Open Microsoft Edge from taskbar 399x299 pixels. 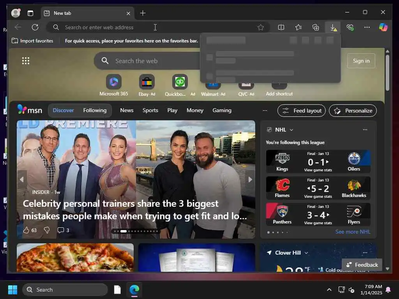pyautogui.click(x=134, y=290)
